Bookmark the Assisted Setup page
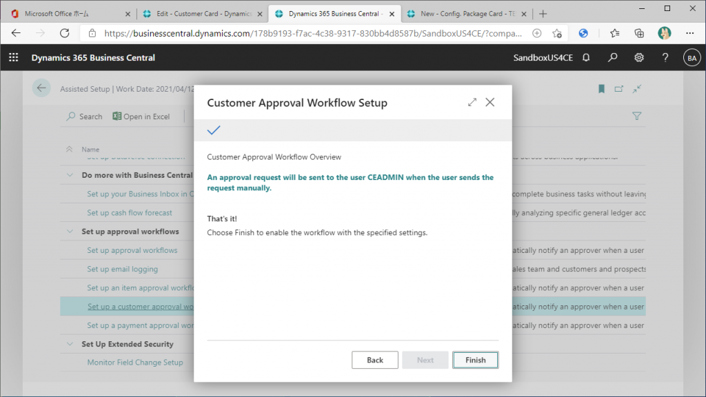706x397 pixels. [601, 89]
